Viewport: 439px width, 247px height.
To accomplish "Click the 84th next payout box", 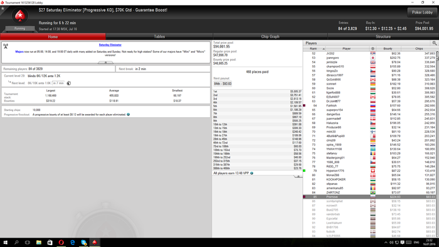I will [223, 83].
